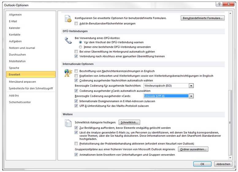Open Symbolleiste für den Schnellzugriff page
Screen dimensions: 238x172
31,88
